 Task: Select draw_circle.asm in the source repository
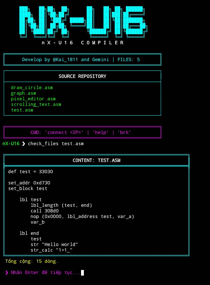(x=32, y=88)
